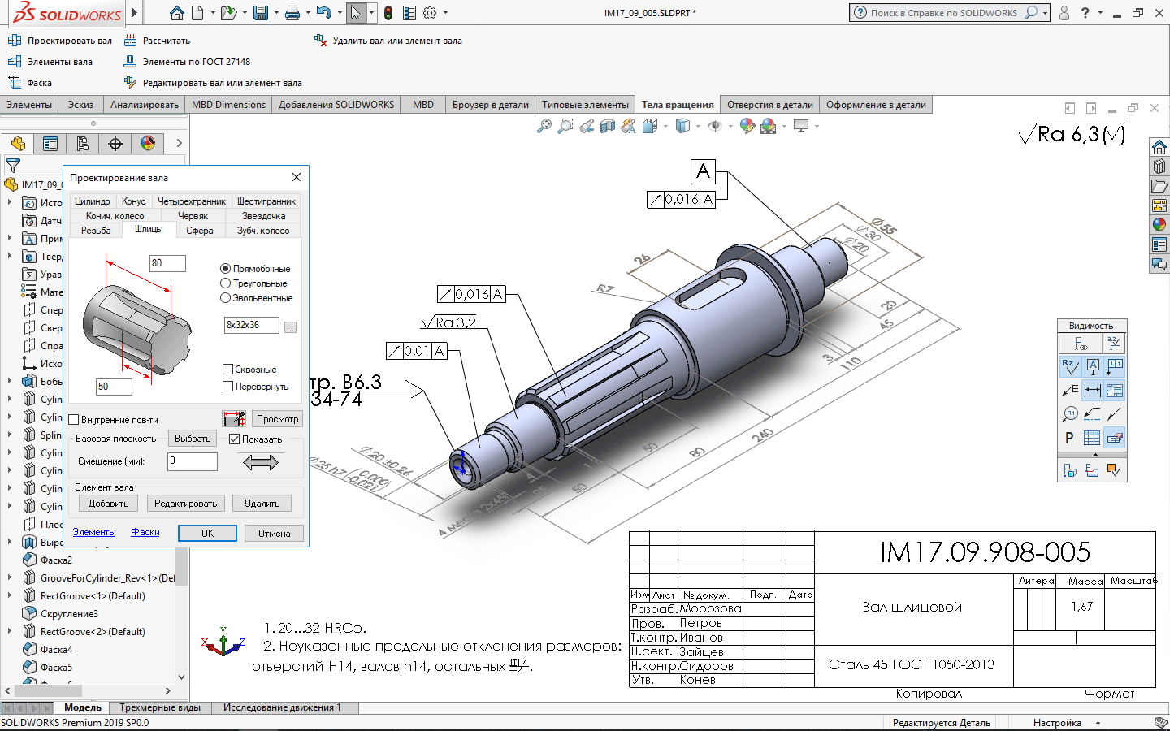Click the Save file icon

click(261, 13)
